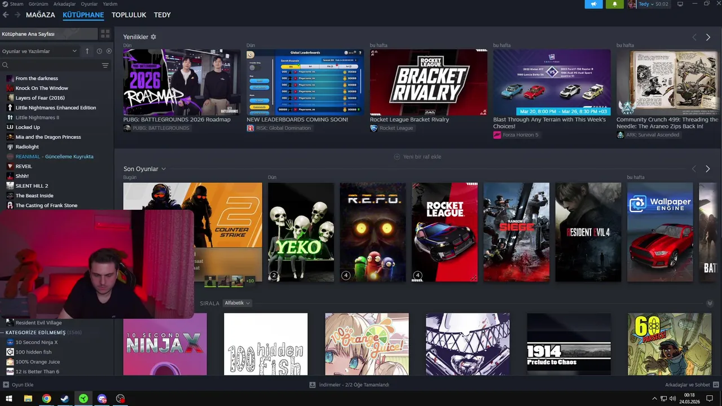Open the Görünüm menu
Screen dimensions: 722x406
tap(38, 4)
